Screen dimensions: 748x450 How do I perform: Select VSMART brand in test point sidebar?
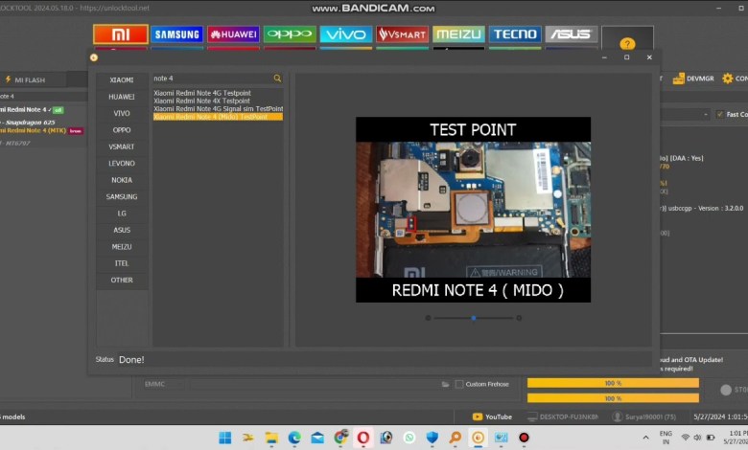(x=122, y=146)
